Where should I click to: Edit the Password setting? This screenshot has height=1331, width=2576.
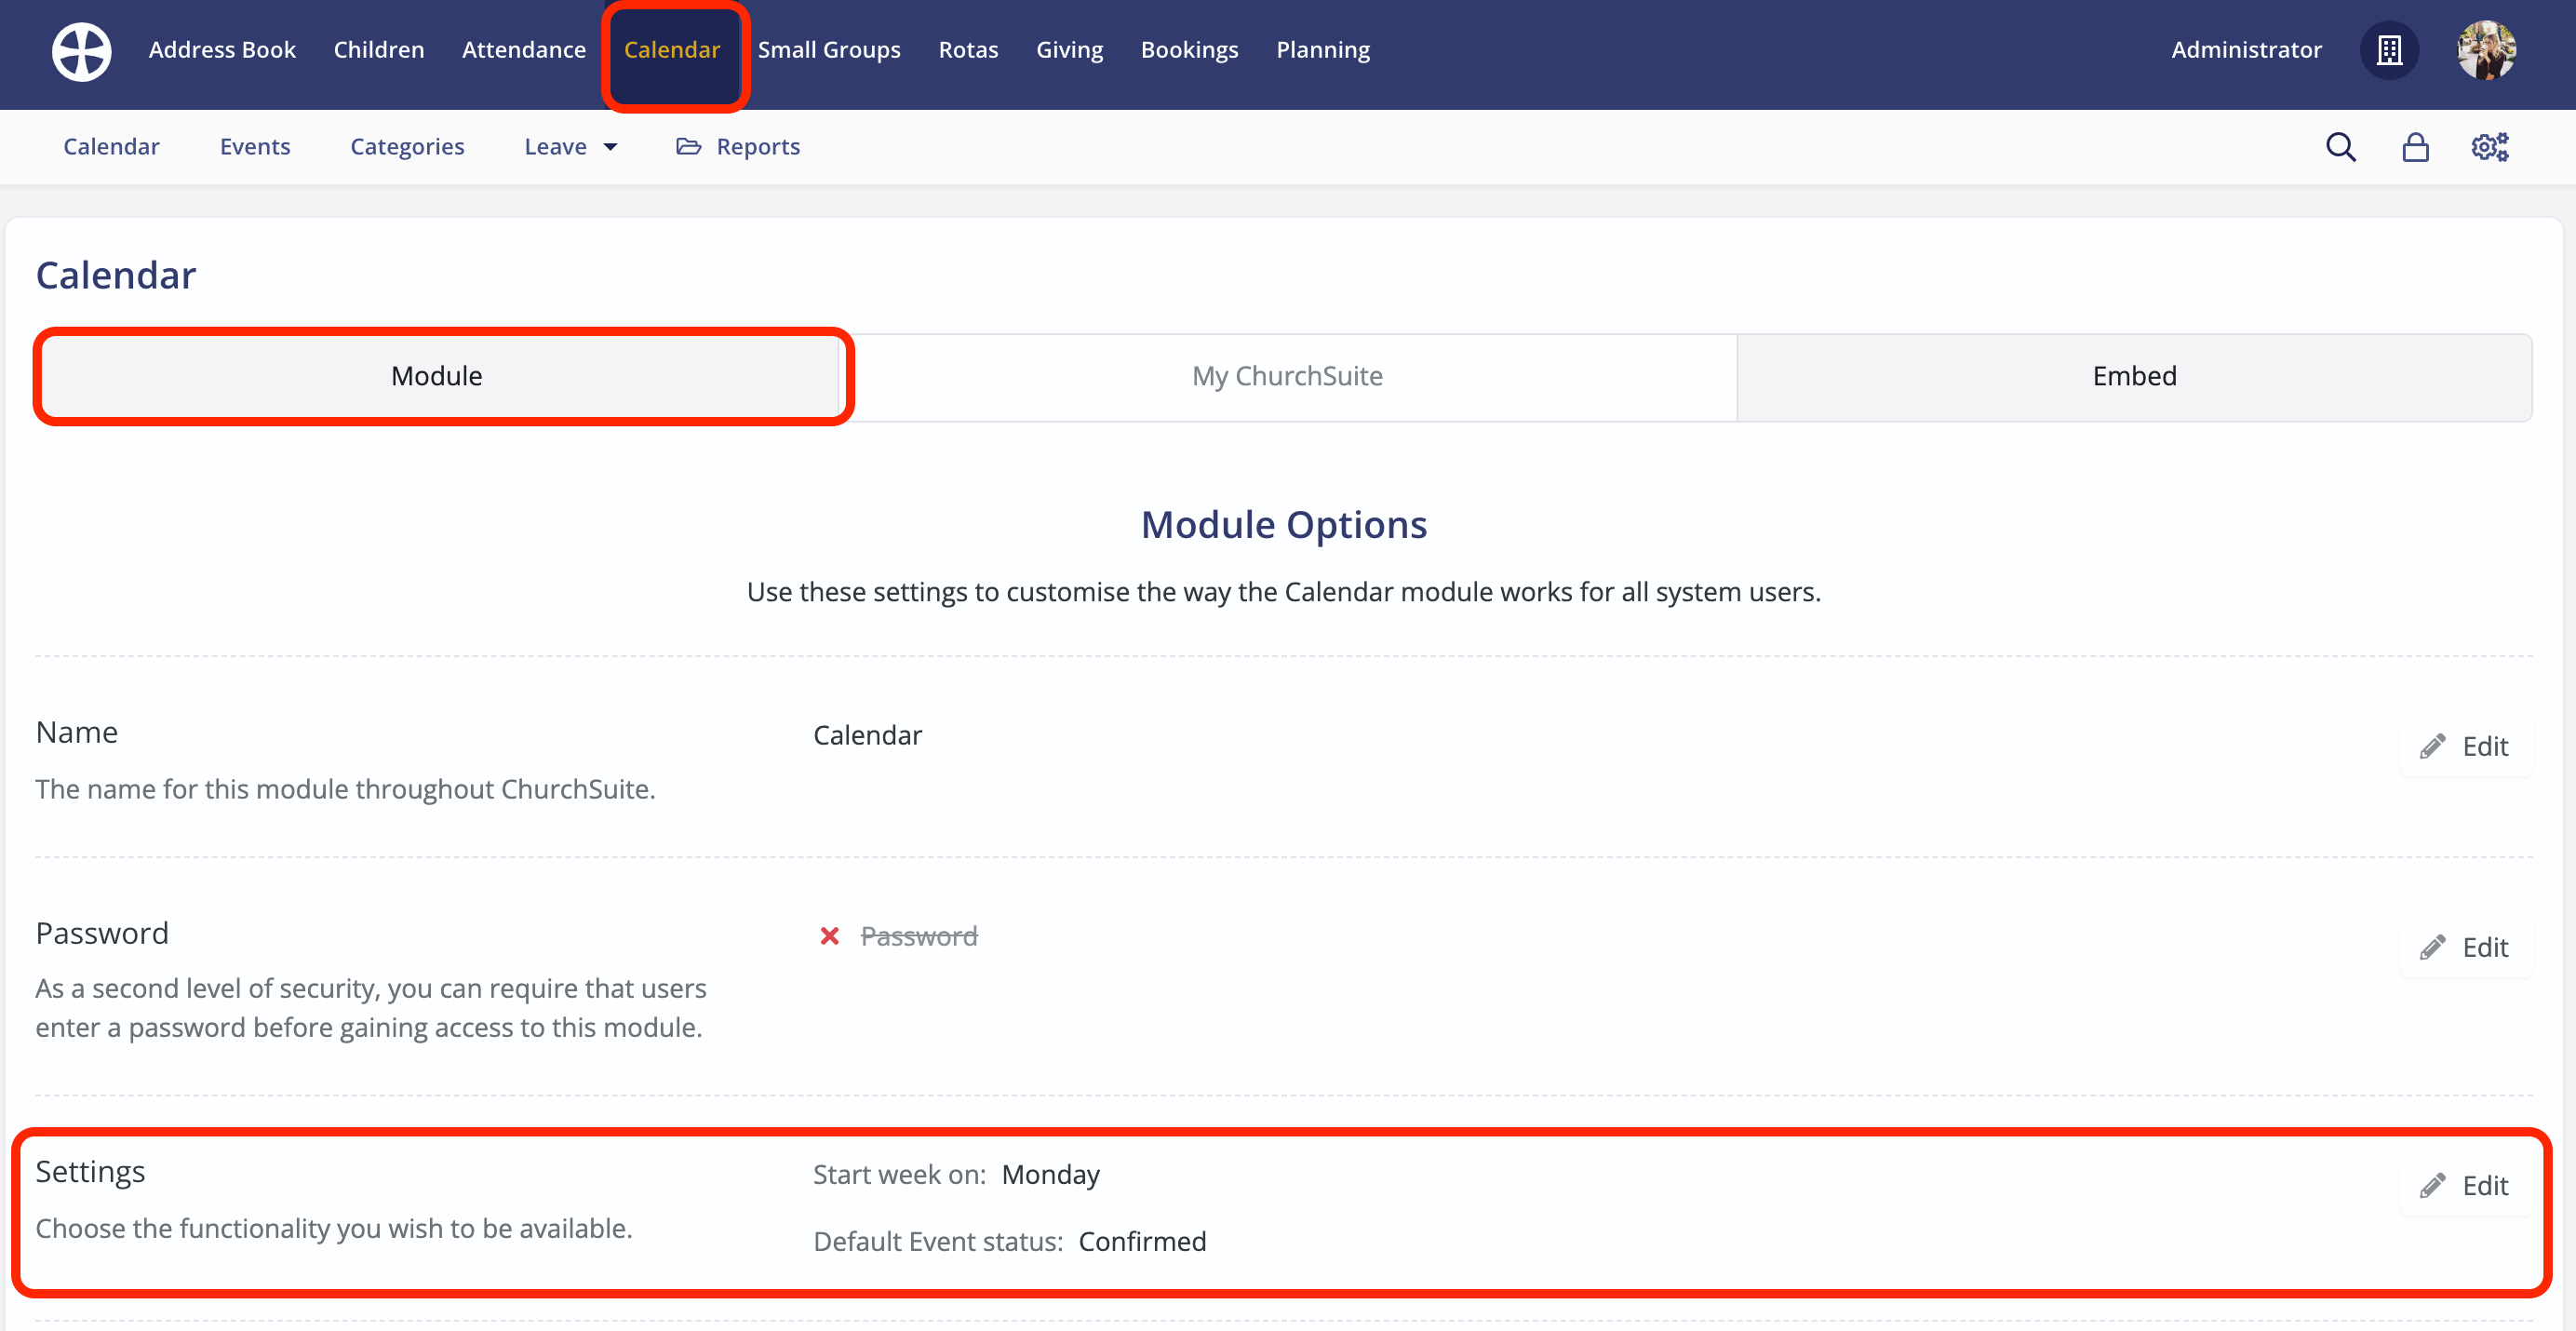(2465, 947)
